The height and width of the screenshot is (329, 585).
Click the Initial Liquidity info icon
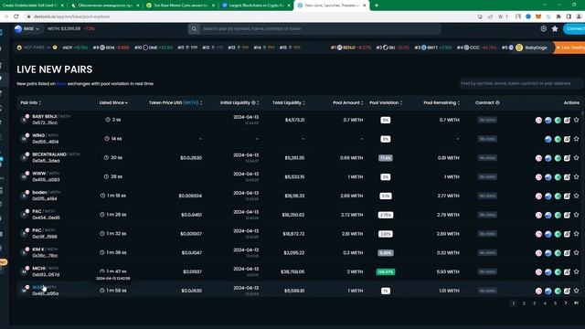pyautogui.click(x=253, y=102)
